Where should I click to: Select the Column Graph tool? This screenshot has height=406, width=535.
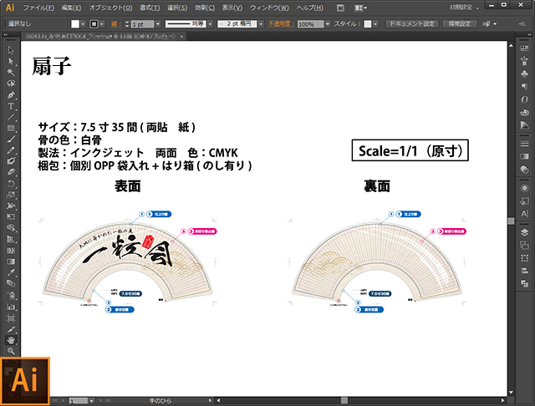[11, 307]
